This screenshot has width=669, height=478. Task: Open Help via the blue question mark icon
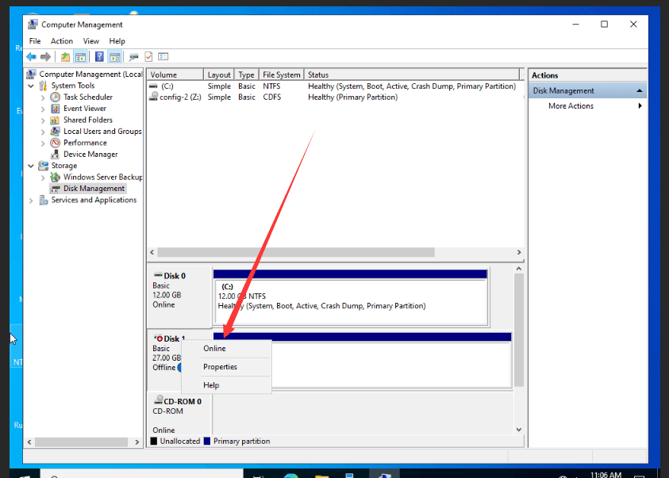point(99,56)
